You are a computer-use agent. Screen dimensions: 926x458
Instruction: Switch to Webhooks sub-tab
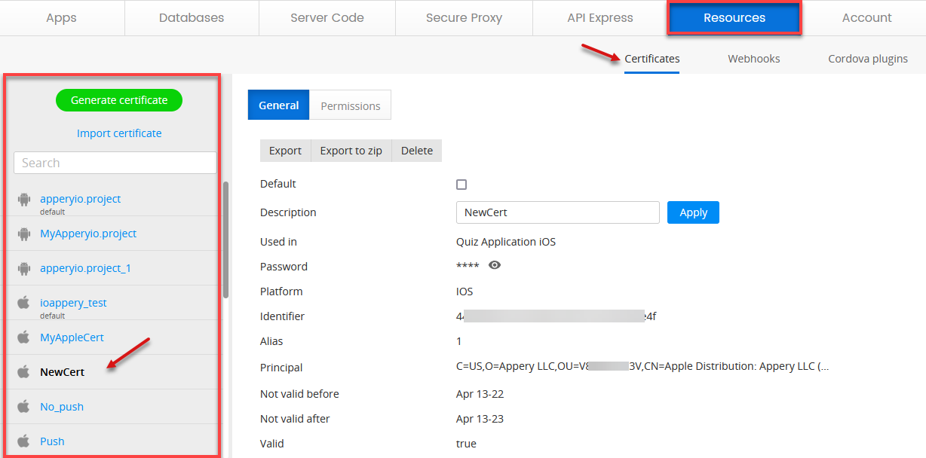coord(754,59)
